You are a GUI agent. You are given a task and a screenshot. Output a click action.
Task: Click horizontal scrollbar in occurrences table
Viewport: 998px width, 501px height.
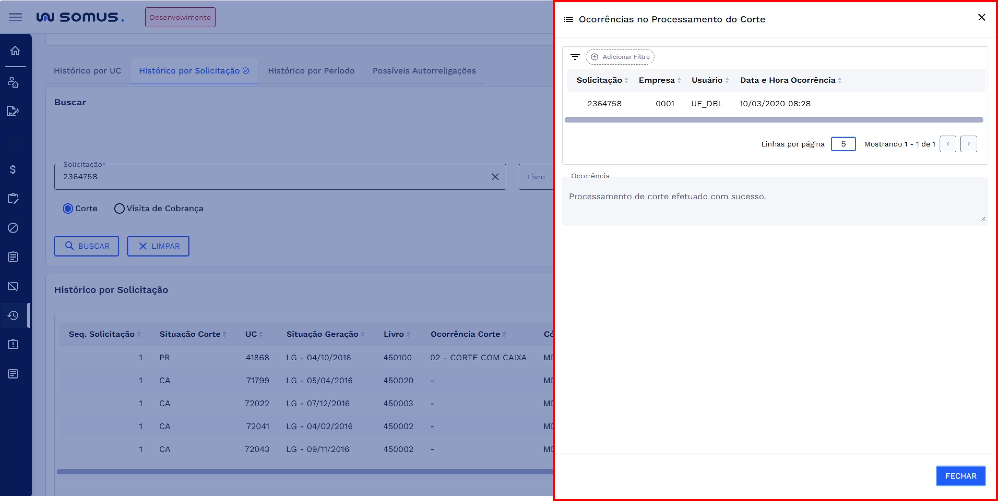(774, 120)
